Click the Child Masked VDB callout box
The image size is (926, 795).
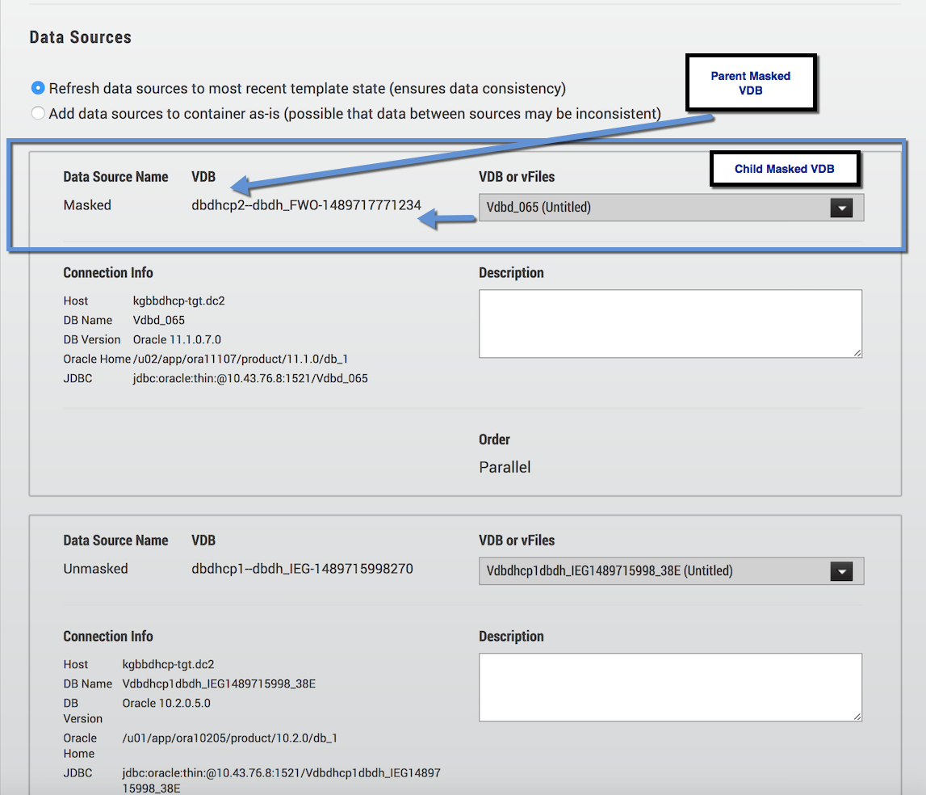[x=783, y=170]
